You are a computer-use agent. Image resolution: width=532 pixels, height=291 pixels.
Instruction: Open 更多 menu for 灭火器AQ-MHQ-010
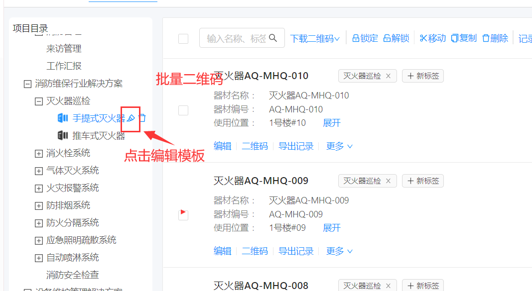tap(339, 146)
